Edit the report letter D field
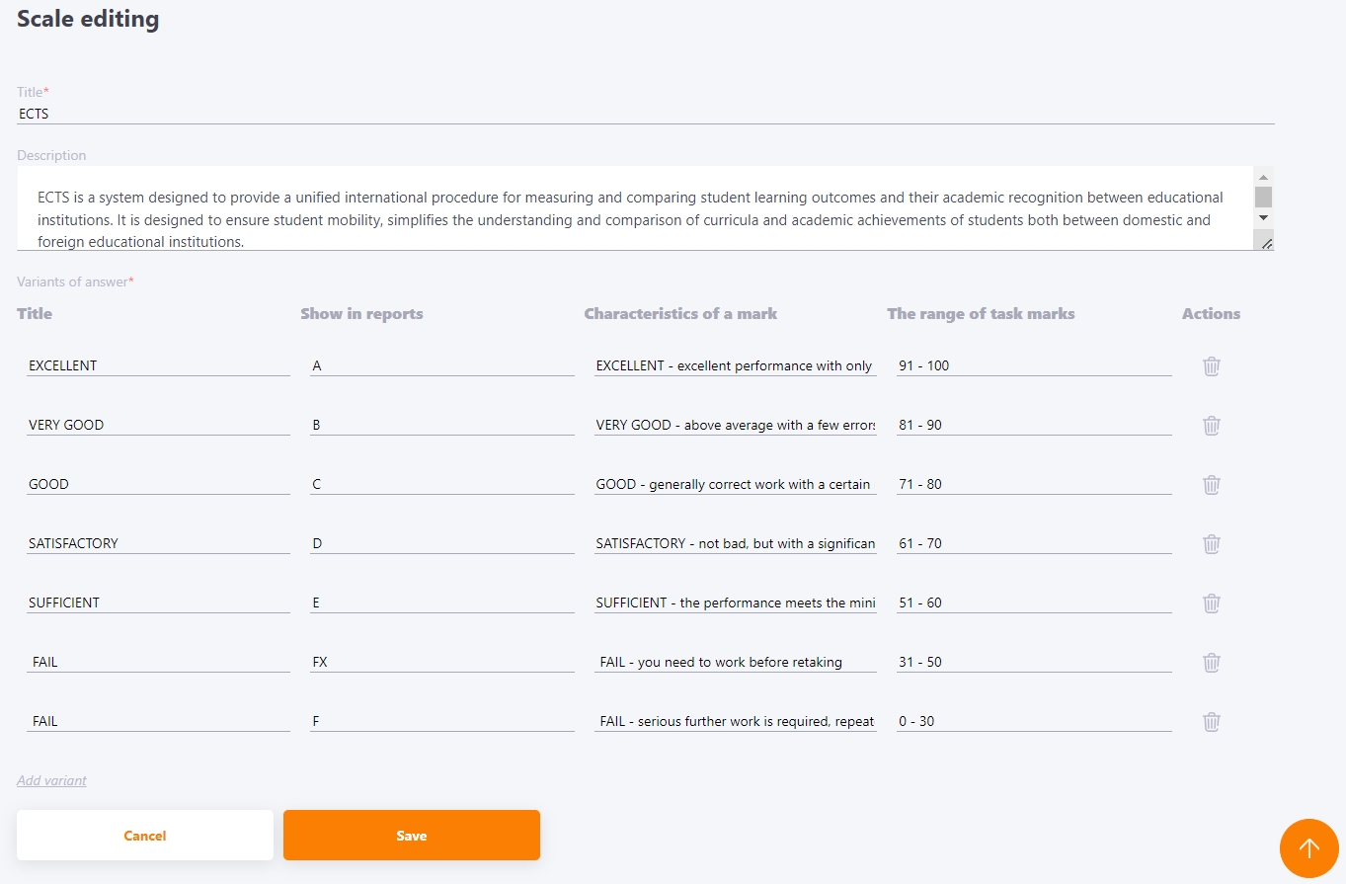Screen dimensions: 1346x884 [x=442, y=543]
